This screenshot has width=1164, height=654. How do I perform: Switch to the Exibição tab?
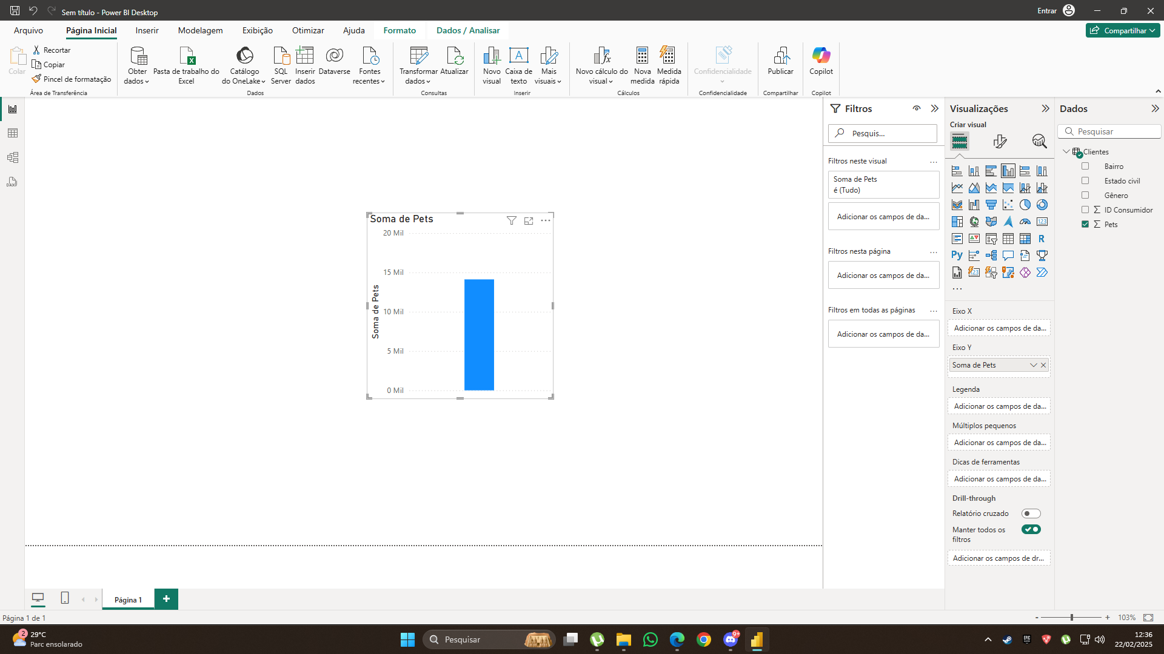coord(257,30)
